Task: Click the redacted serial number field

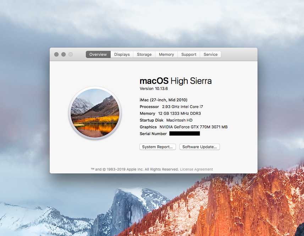Action: 184,133
